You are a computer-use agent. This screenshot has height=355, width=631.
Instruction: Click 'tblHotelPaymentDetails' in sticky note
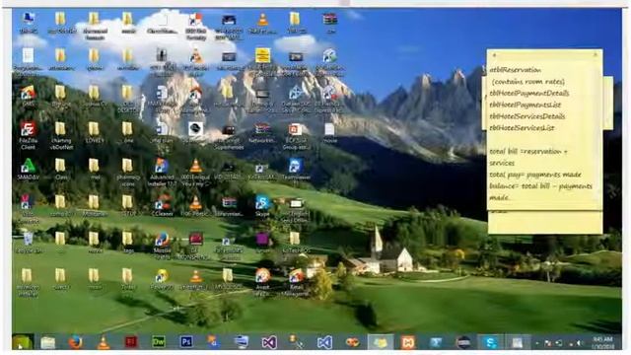click(x=529, y=94)
